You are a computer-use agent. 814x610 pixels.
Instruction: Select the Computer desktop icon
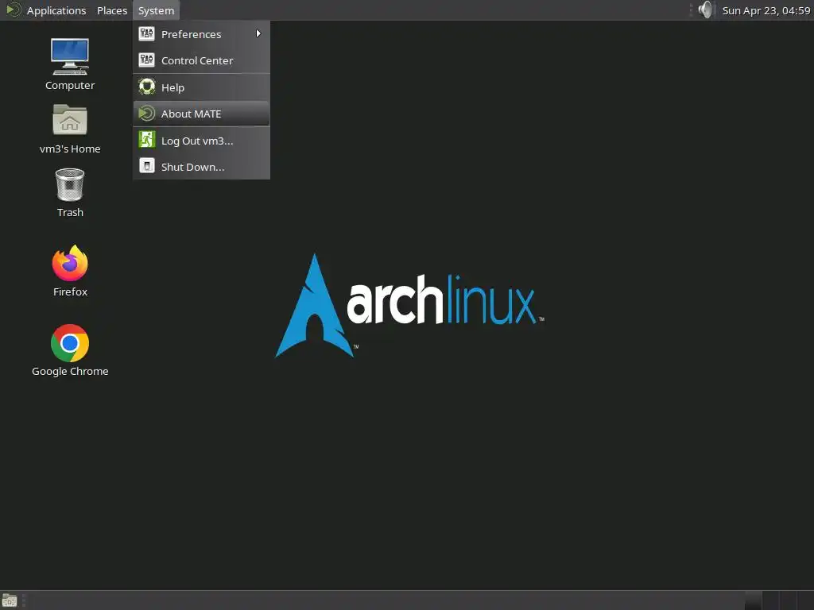(70, 64)
